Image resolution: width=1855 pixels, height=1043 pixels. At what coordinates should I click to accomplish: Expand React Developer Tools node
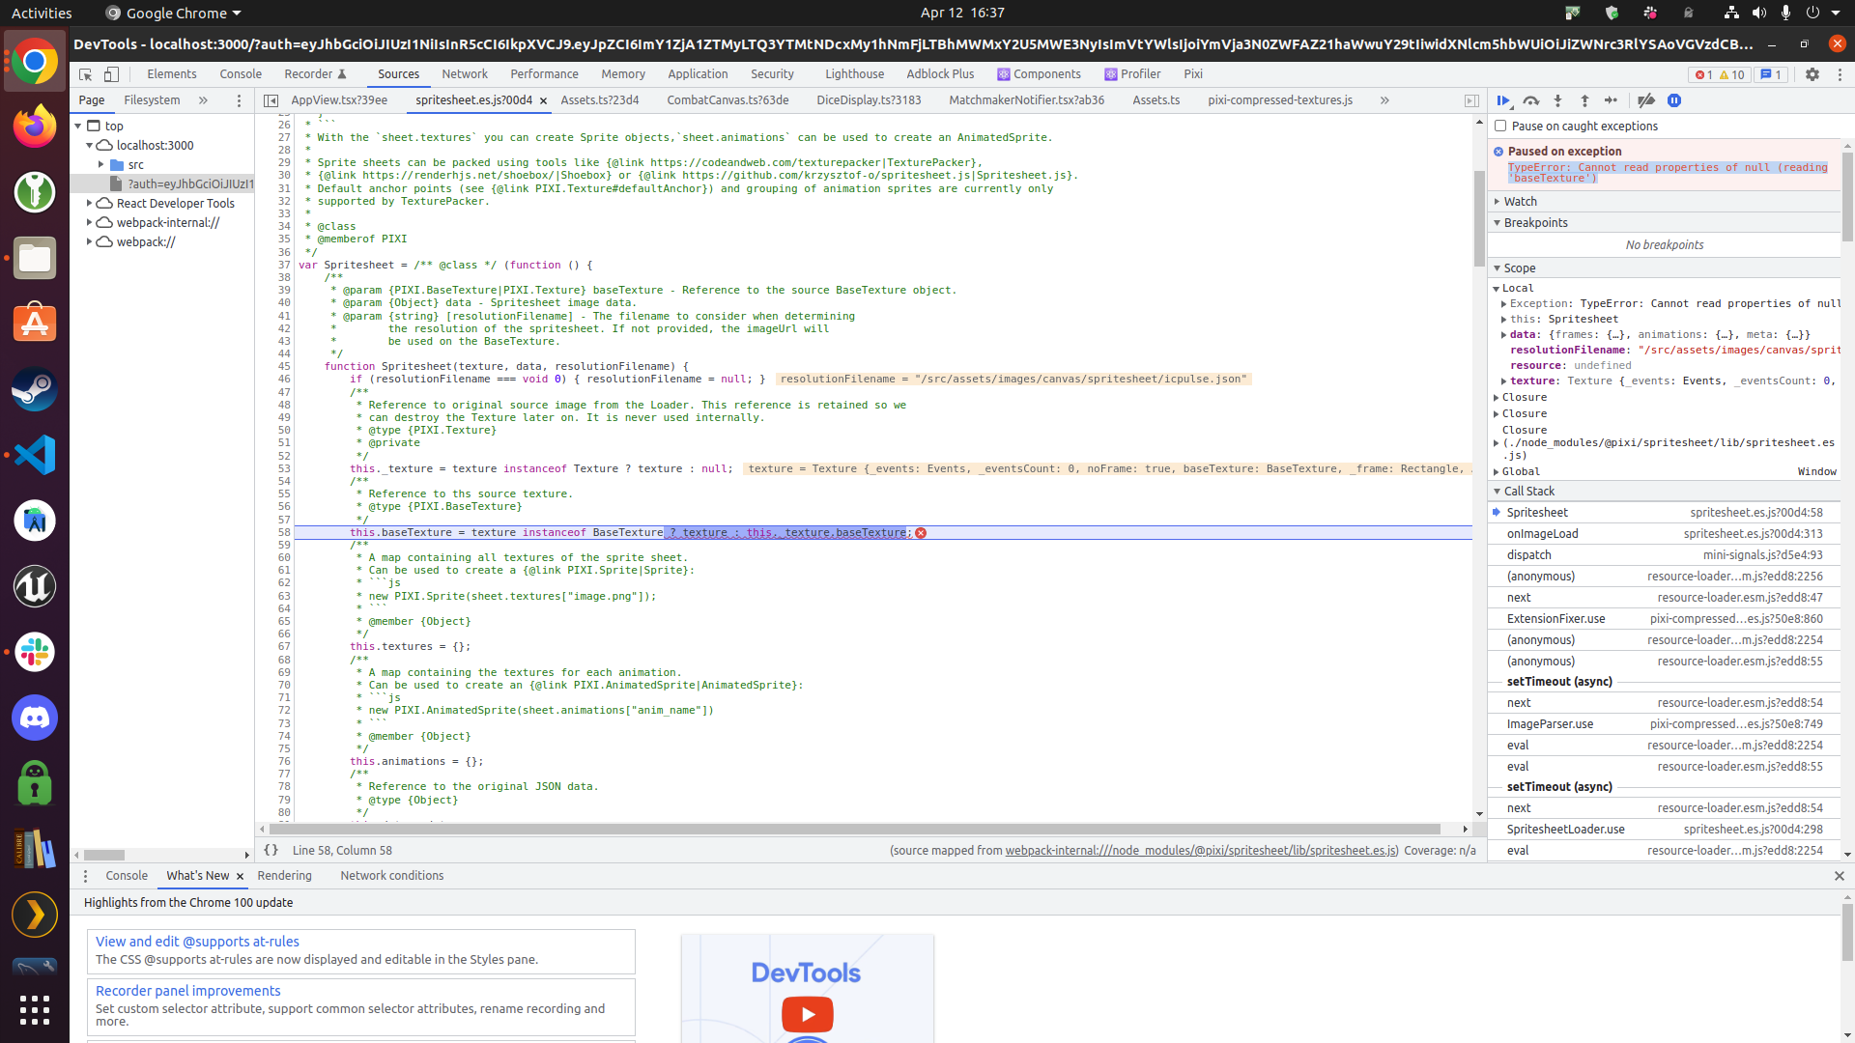click(90, 203)
